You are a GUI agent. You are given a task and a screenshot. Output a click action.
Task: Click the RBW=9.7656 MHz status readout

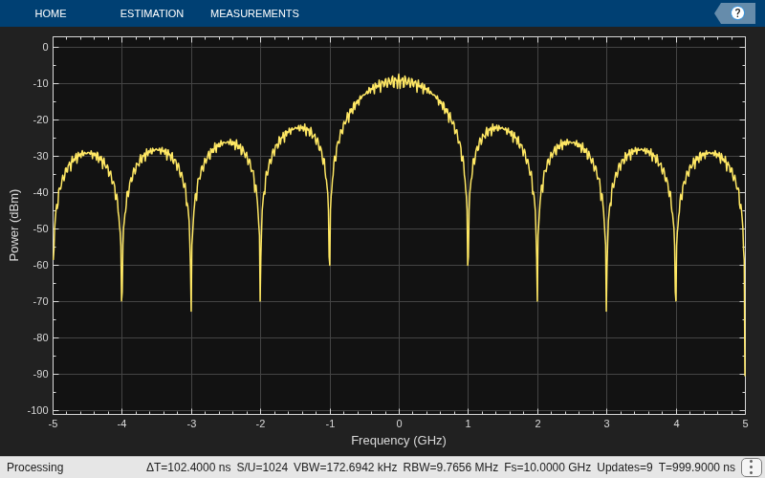coord(450,467)
